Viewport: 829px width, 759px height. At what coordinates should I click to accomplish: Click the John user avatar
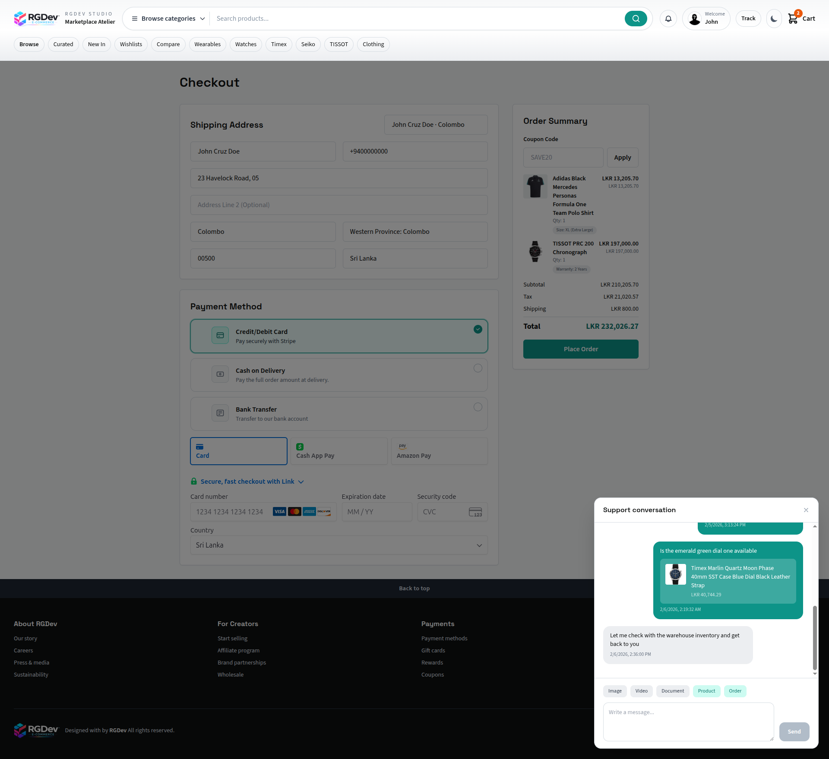click(x=694, y=19)
